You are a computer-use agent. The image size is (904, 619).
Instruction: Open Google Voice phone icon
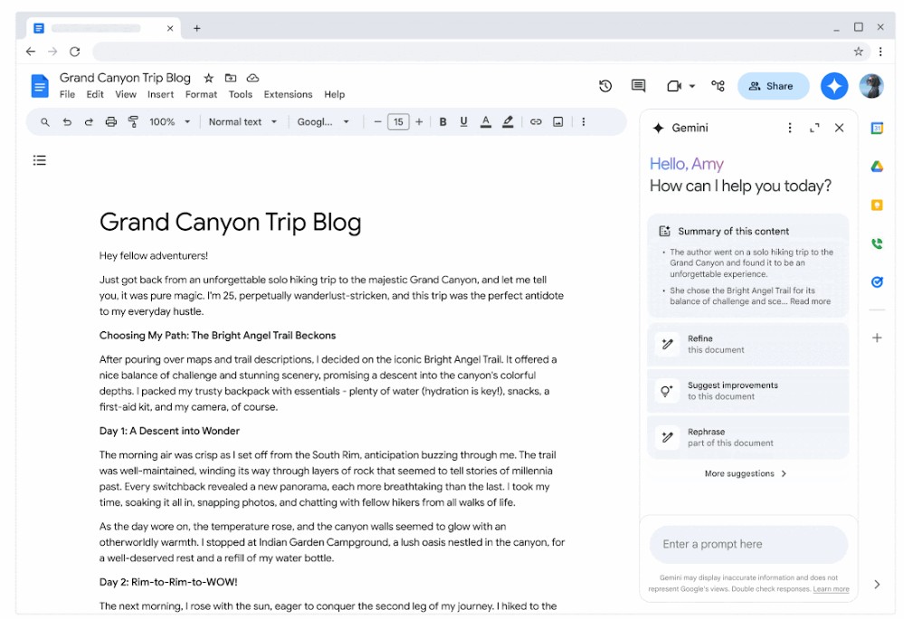pos(877,243)
